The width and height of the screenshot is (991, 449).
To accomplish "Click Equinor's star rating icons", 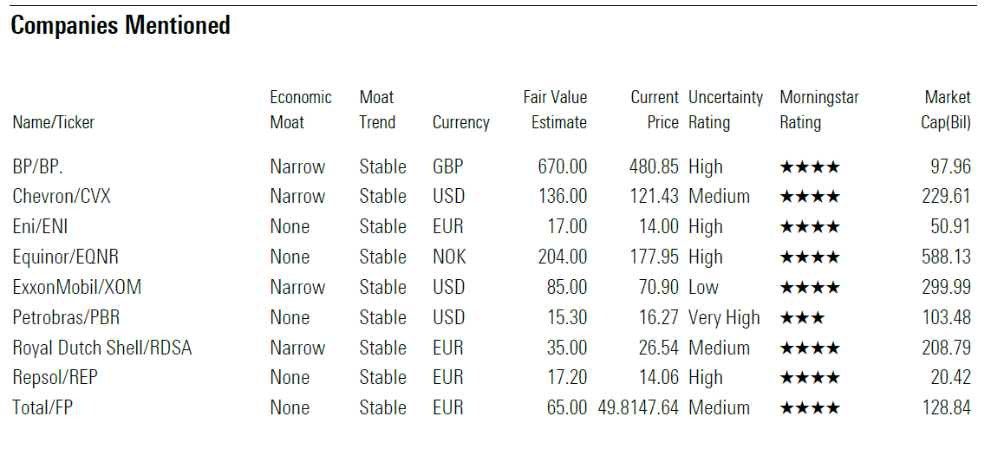I will point(809,257).
